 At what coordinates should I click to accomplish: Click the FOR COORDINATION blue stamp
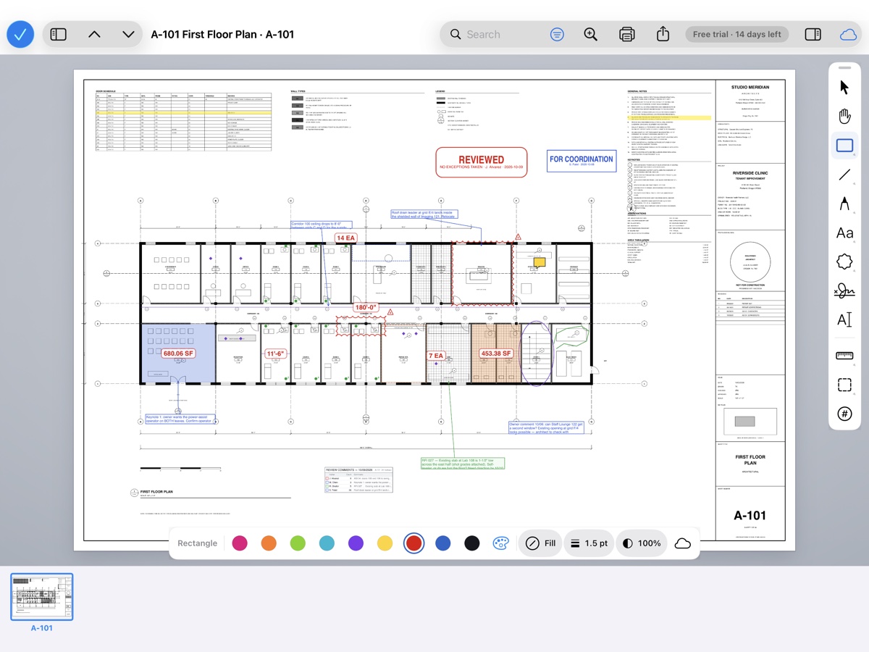click(581, 161)
